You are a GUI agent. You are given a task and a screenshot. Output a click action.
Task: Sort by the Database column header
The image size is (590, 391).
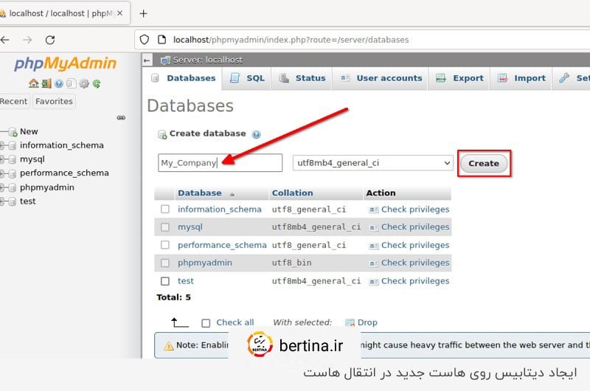[200, 193]
